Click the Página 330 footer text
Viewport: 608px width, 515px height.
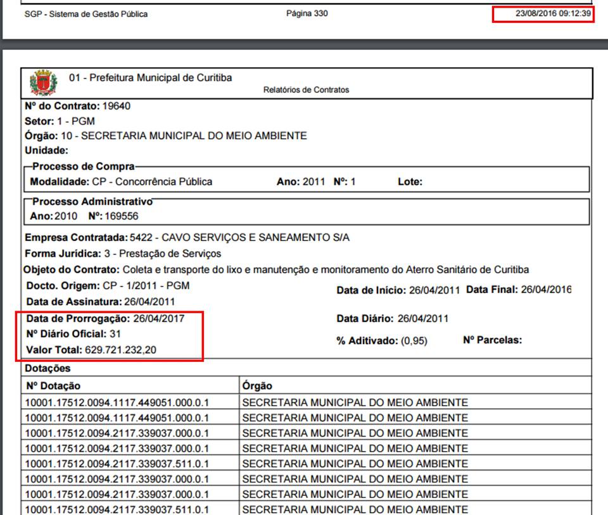[307, 14]
